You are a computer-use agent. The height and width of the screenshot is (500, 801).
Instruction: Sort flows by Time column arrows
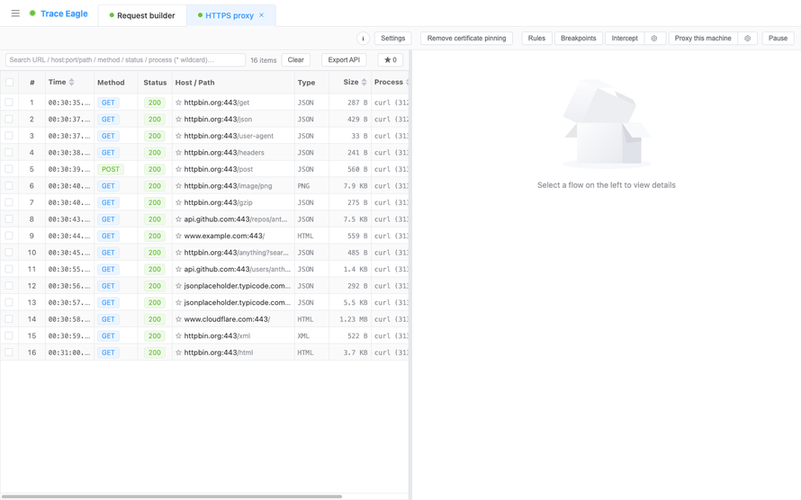(71, 82)
